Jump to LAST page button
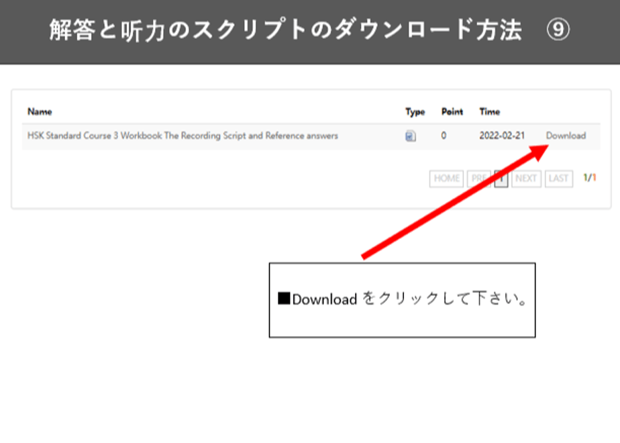 click(559, 179)
